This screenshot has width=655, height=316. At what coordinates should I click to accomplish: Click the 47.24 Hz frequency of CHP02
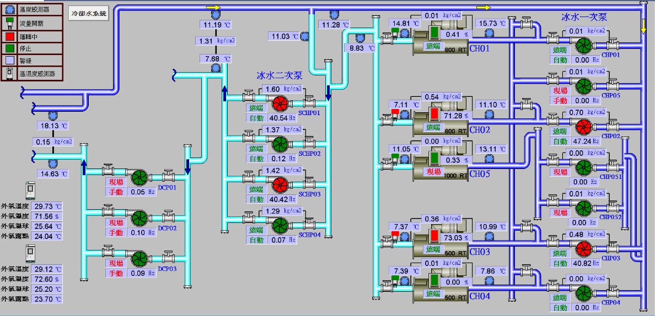coord(586,141)
